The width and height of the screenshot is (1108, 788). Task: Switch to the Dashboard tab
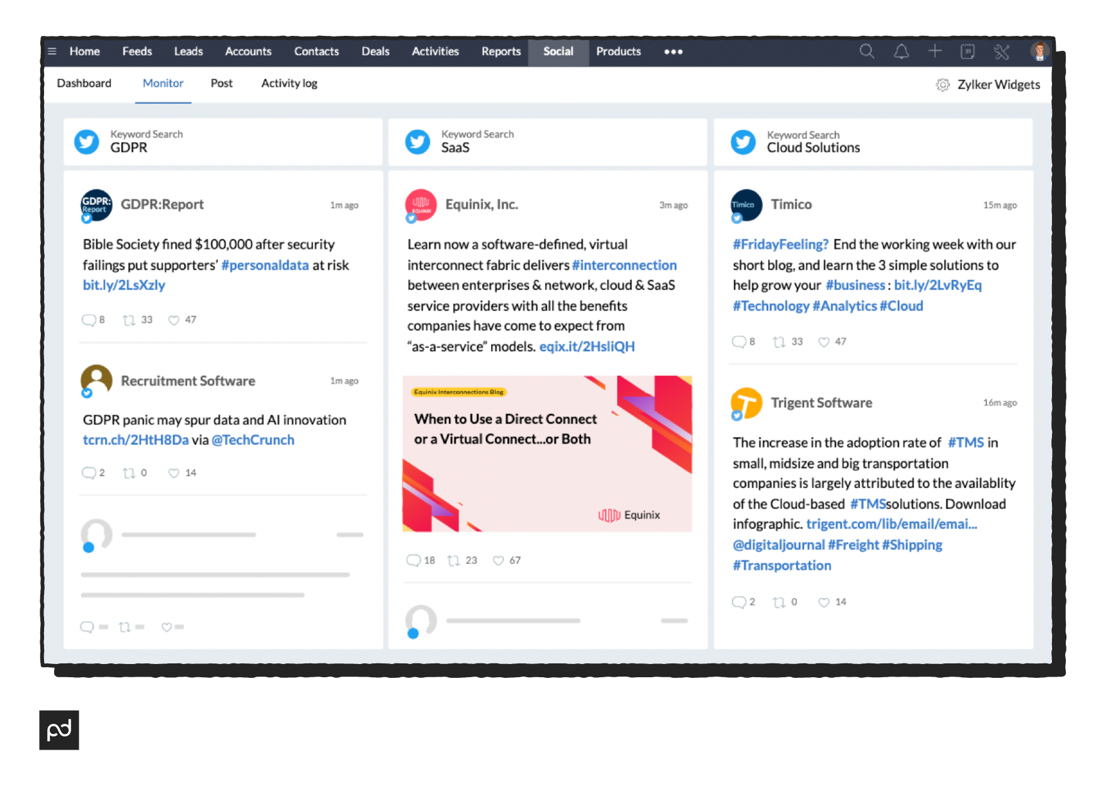click(84, 83)
